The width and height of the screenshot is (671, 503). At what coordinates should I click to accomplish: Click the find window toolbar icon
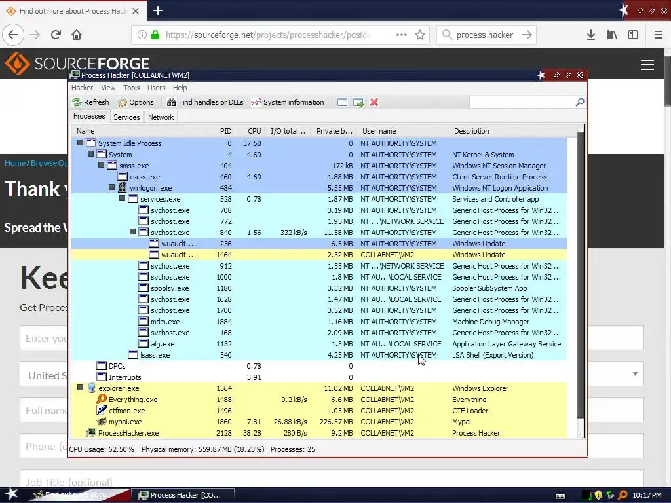(342, 102)
